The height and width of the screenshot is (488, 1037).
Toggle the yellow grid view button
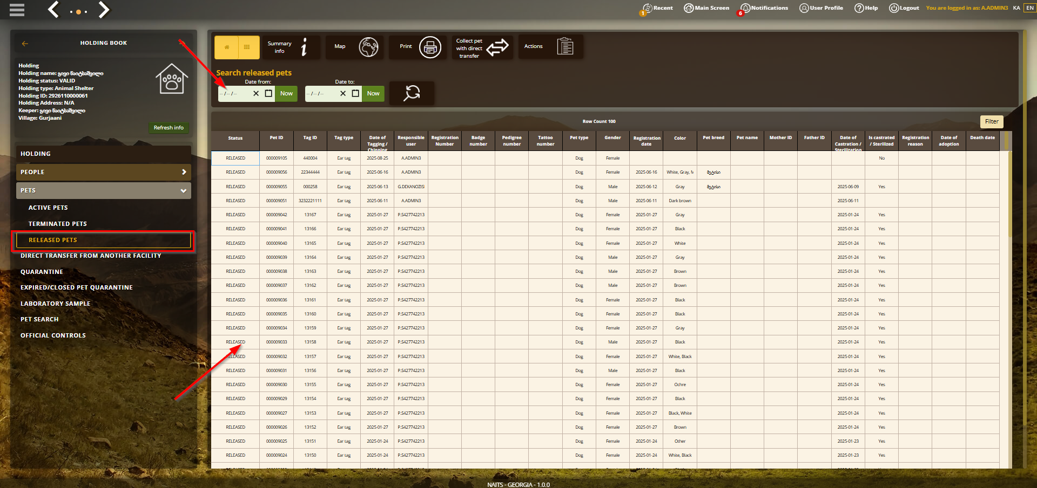[247, 47]
